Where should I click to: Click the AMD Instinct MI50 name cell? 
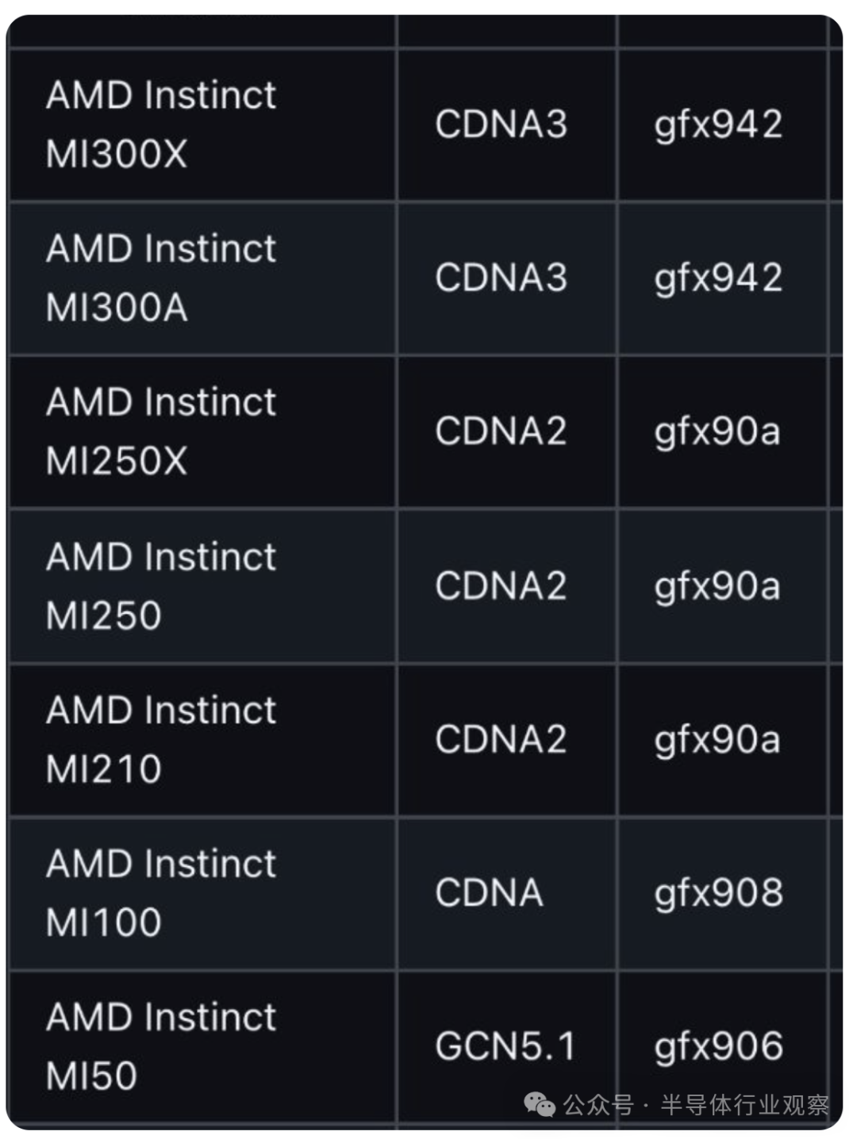[x=202, y=1047]
